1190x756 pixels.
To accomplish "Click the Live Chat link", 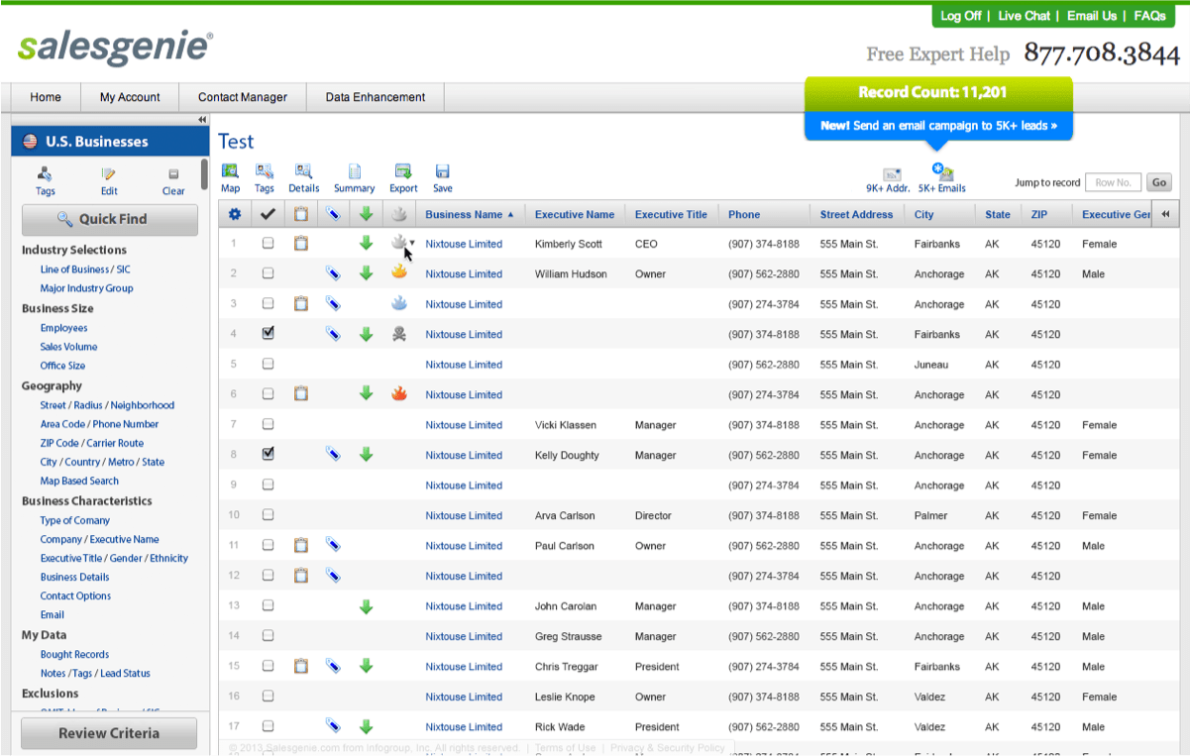I will click(1025, 16).
